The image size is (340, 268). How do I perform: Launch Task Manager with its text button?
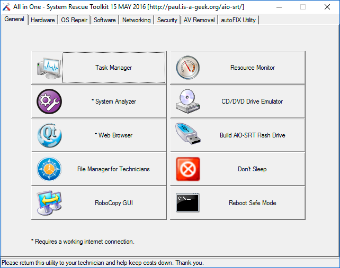coord(114,68)
